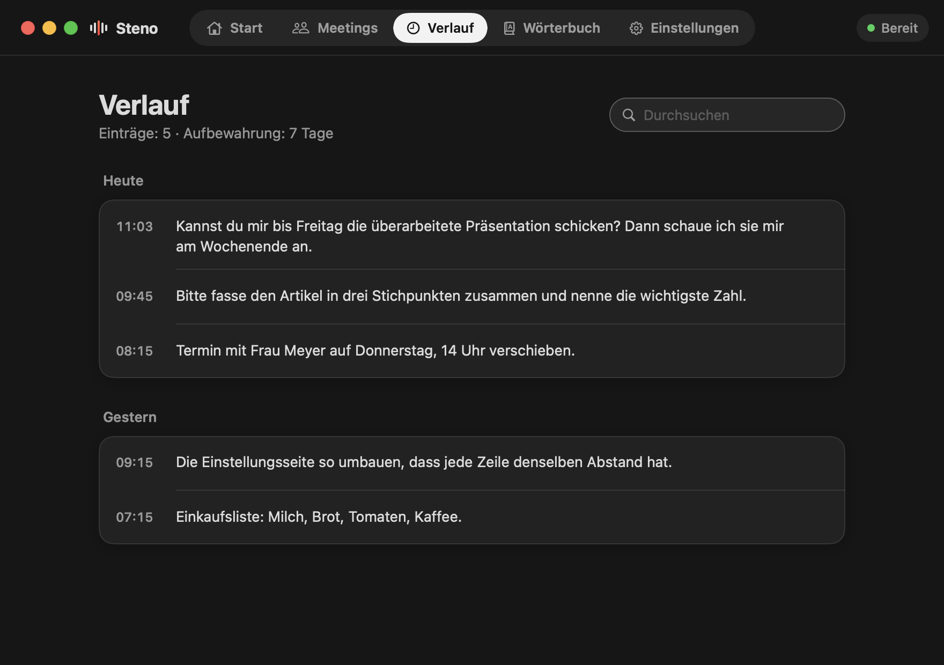The height and width of the screenshot is (665, 944).
Task: Click the gear icon on Einstellungen tab
Action: click(636, 28)
